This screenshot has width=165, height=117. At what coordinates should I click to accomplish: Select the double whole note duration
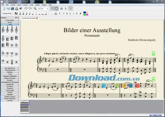coord(42,14)
